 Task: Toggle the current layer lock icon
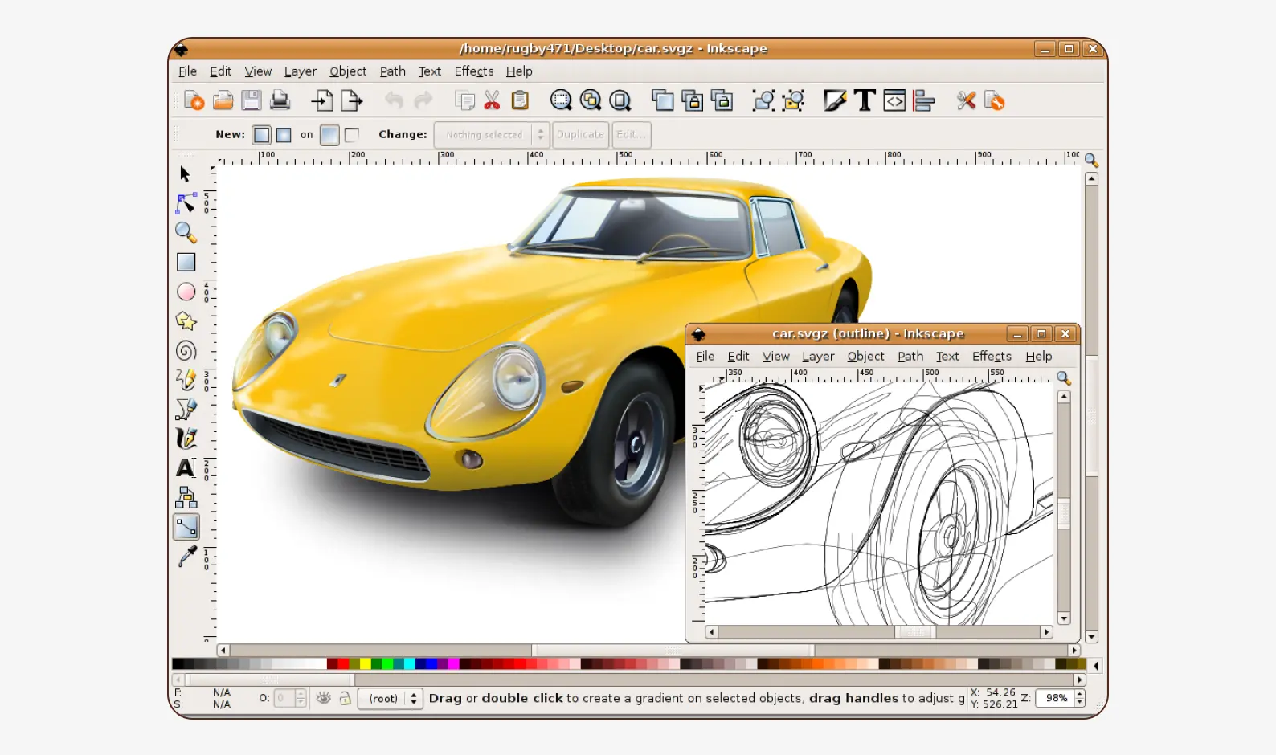pos(345,698)
